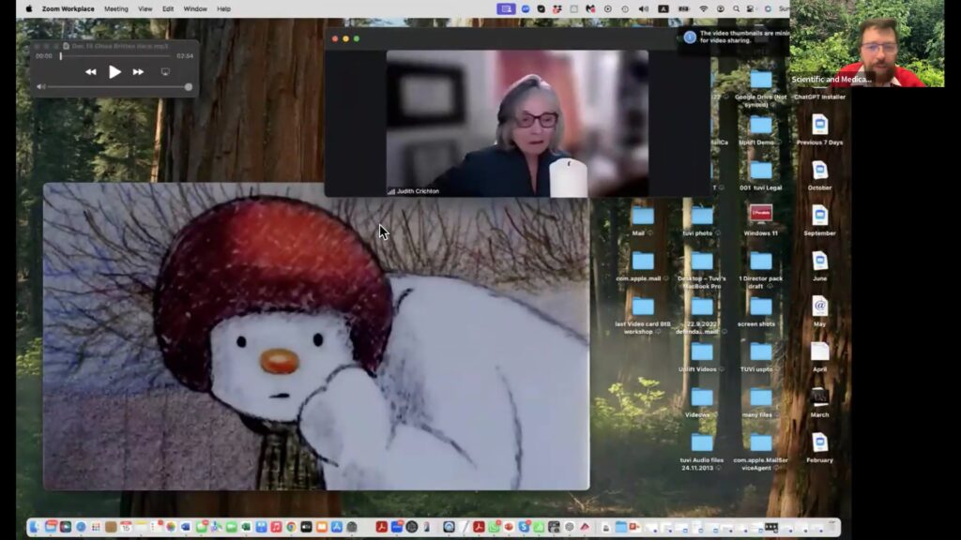Open the Help menu

(223, 8)
